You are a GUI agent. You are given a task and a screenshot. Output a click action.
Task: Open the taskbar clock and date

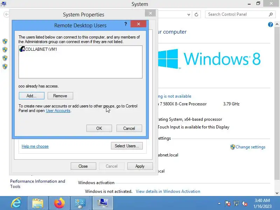262,203
